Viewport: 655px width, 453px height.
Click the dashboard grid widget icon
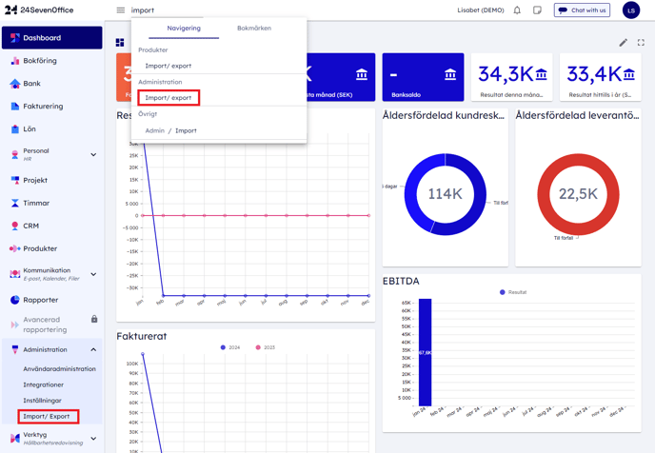click(x=120, y=43)
